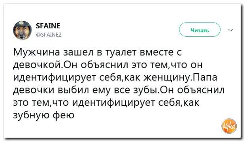The width and height of the screenshot is (245, 142).
Task: Expand the tweet options chevron
Action: (x=231, y=30)
